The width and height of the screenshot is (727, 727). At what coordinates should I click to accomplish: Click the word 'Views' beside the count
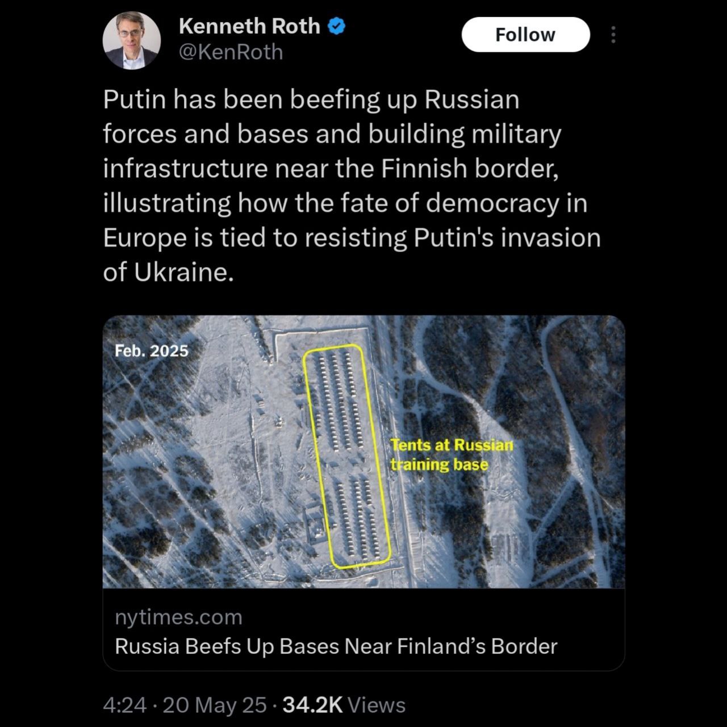click(376, 705)
